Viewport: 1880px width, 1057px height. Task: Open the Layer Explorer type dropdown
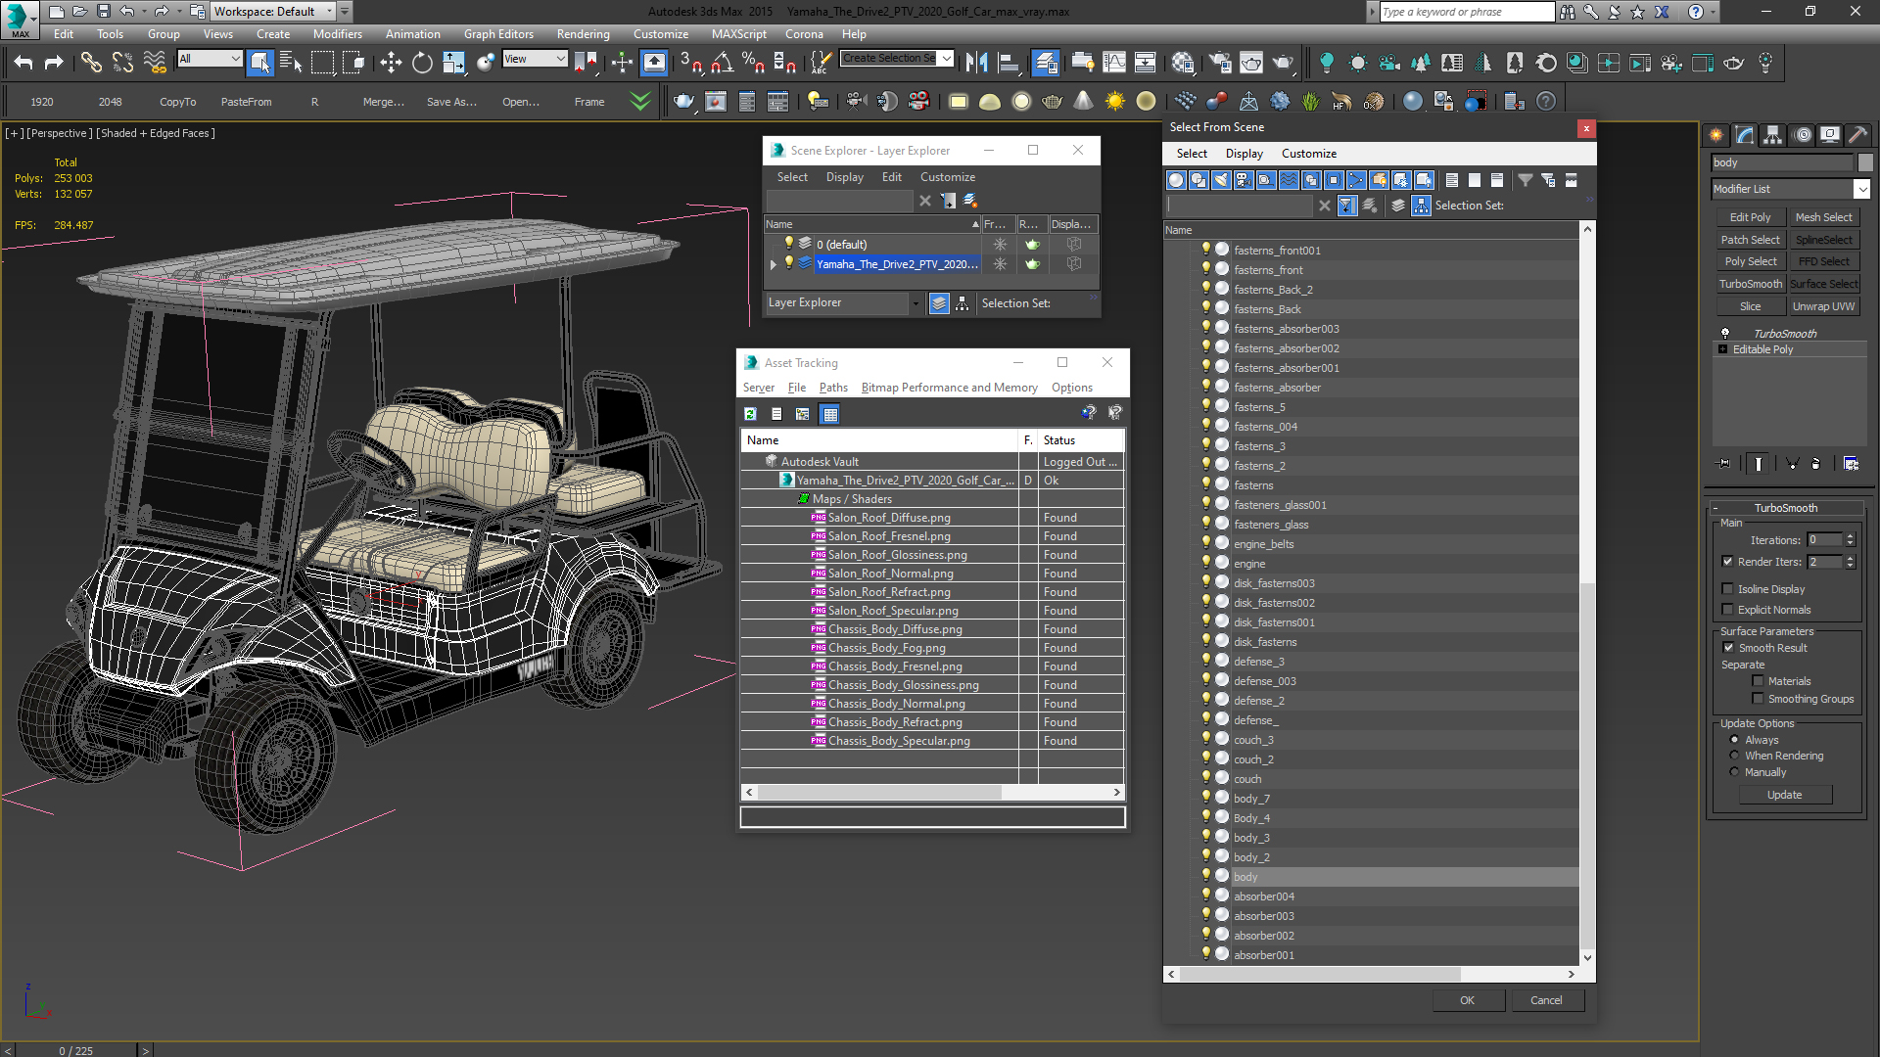click(x=916, y=303)
